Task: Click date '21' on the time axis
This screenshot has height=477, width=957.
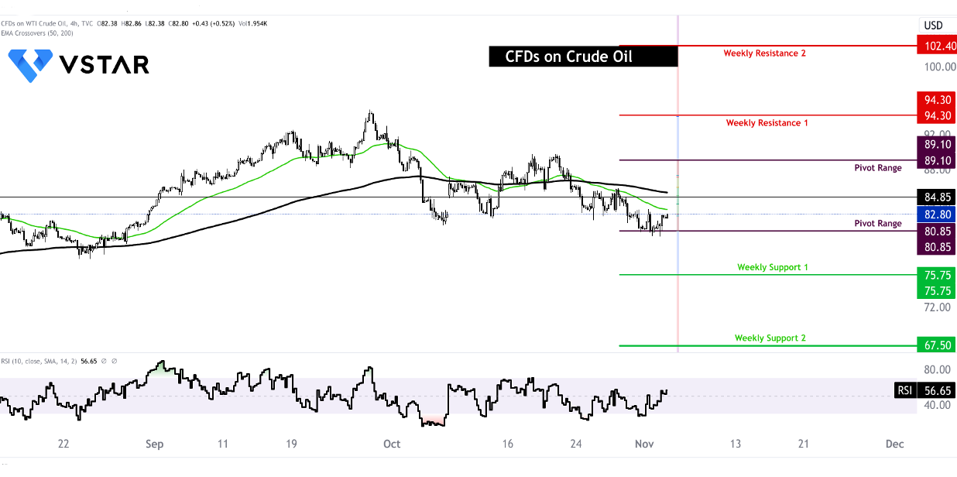Action: click(x=804, y=444)
